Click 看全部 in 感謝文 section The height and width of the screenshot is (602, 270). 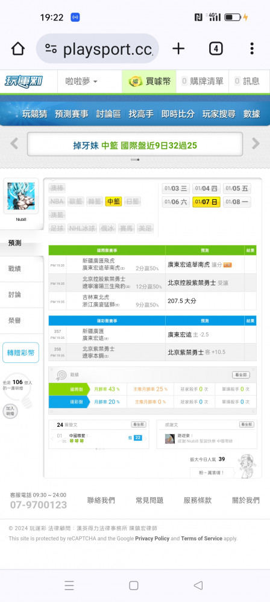[x=246, y=424]
